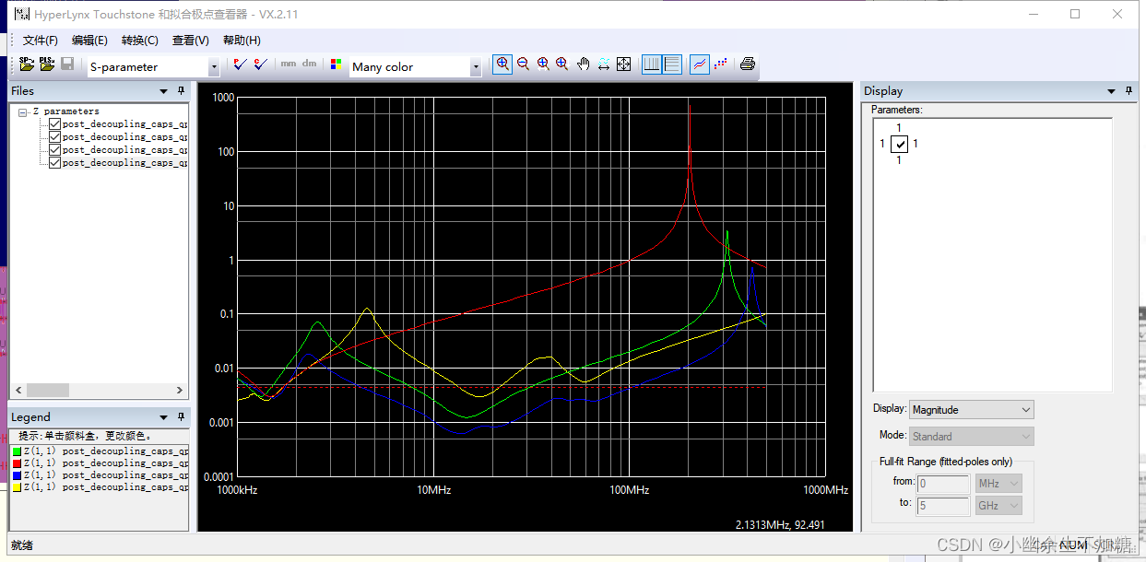
Task: Open poles file via PLS folder icon
Action: pos(47,64)
